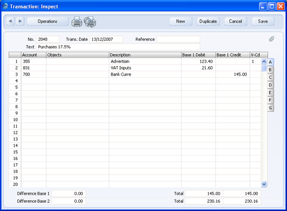Click the Account column header
The image size is (287, 211).
(34, 55)
